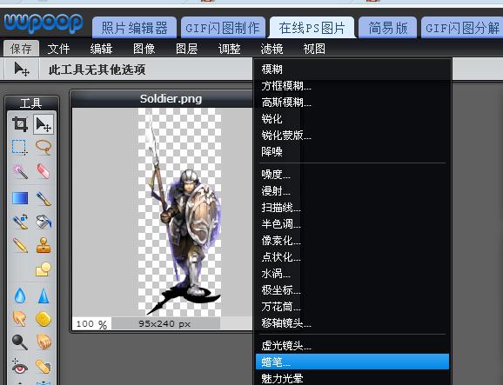Viewport: 503px width, 385px height.
Task: Select the Burn hand tool
Action: click(44, 342)
